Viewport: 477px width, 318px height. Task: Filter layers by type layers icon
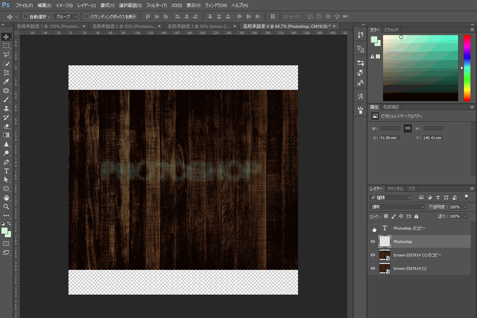438,198
